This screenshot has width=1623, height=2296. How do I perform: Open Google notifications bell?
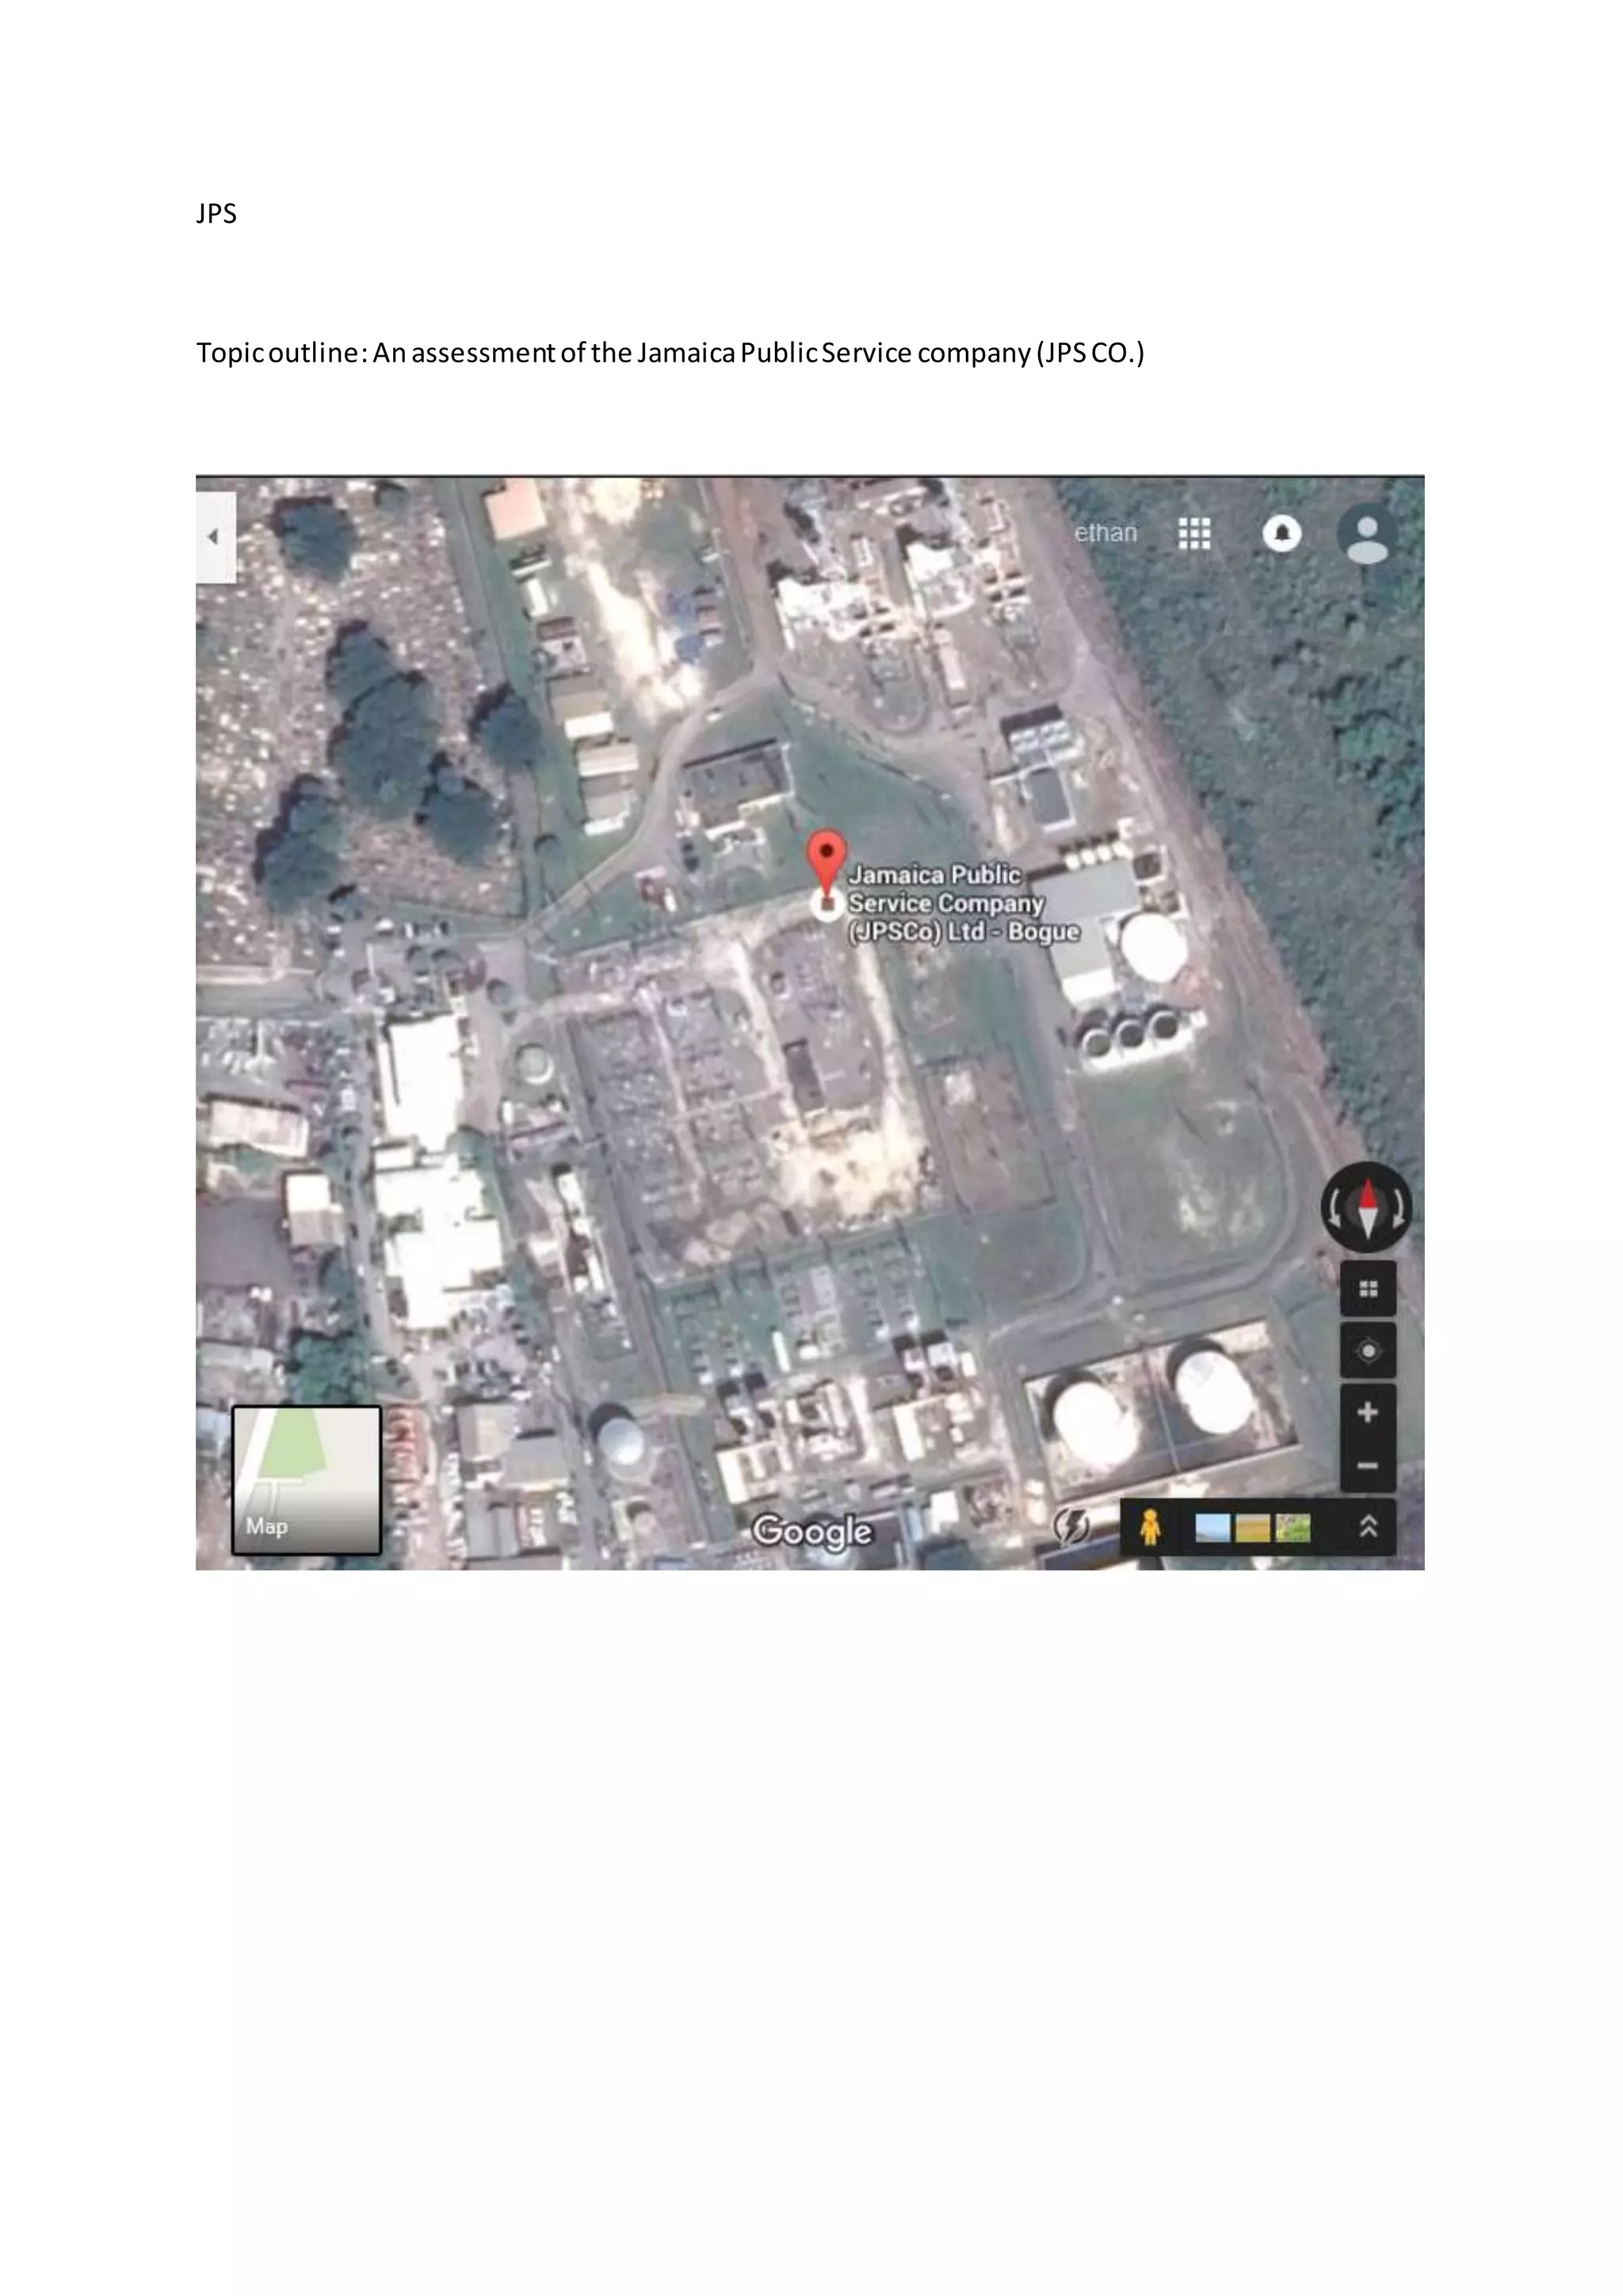tap(1282, 534)
